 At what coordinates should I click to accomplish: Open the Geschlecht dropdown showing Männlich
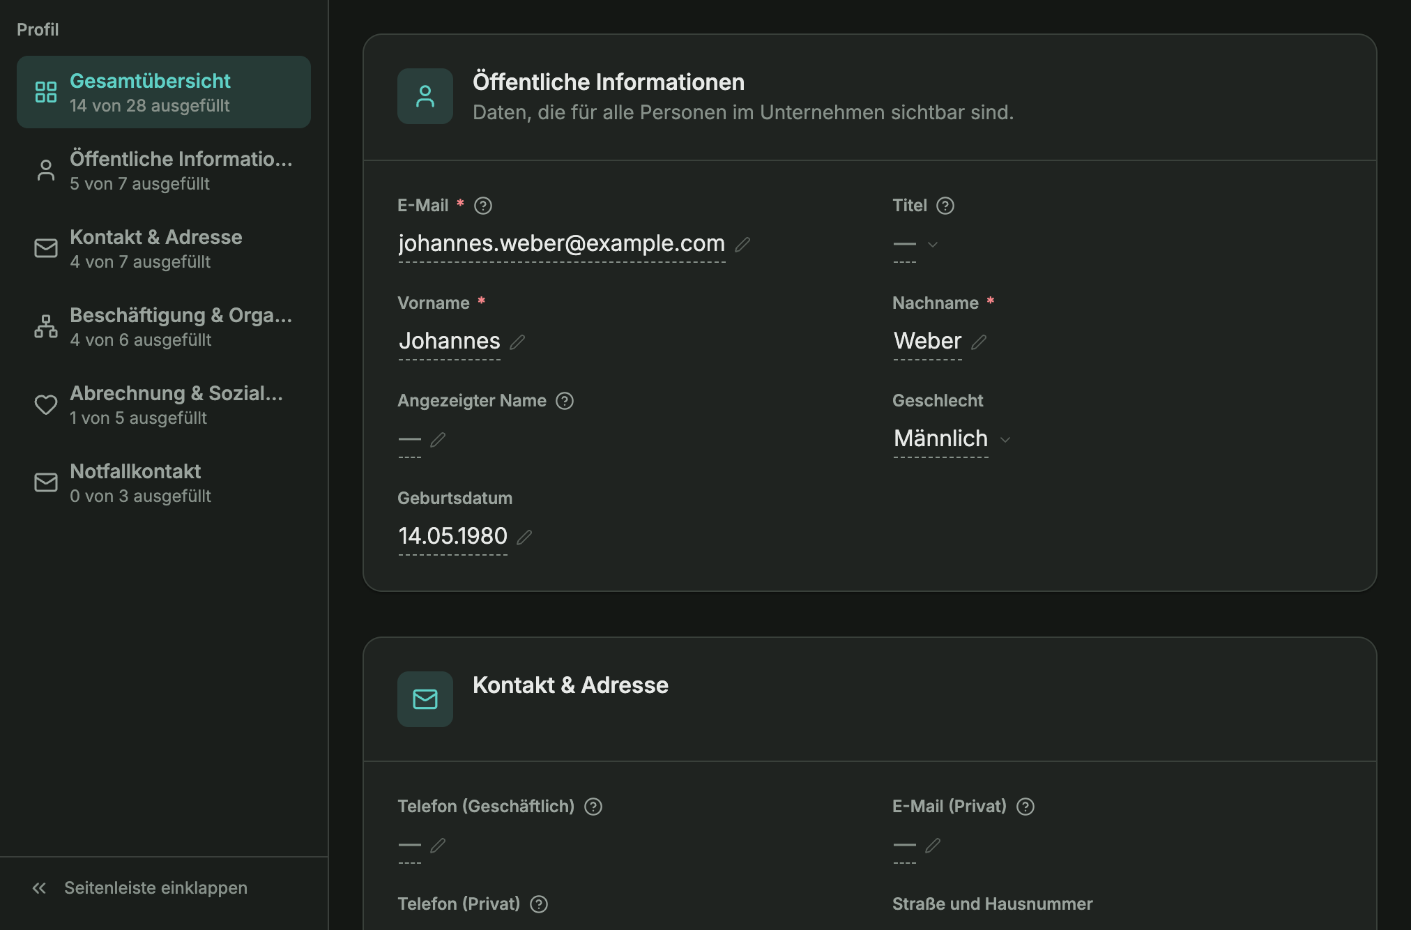pos(952,439)
